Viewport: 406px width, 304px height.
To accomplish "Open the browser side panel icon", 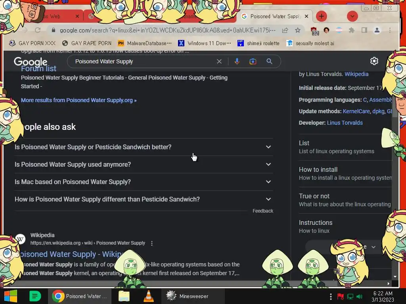I will click(364, 30).
